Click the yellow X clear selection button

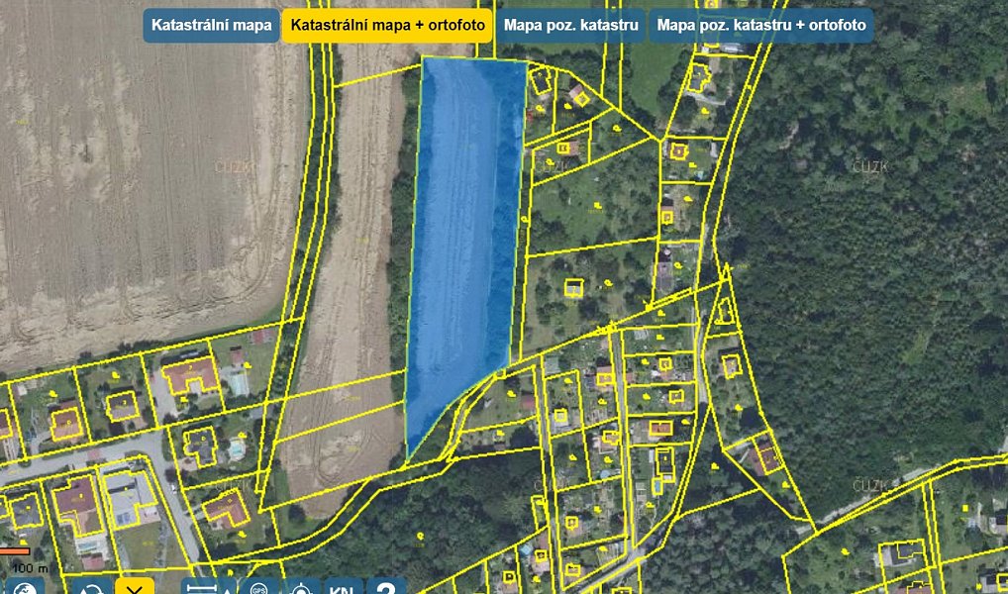135,586
